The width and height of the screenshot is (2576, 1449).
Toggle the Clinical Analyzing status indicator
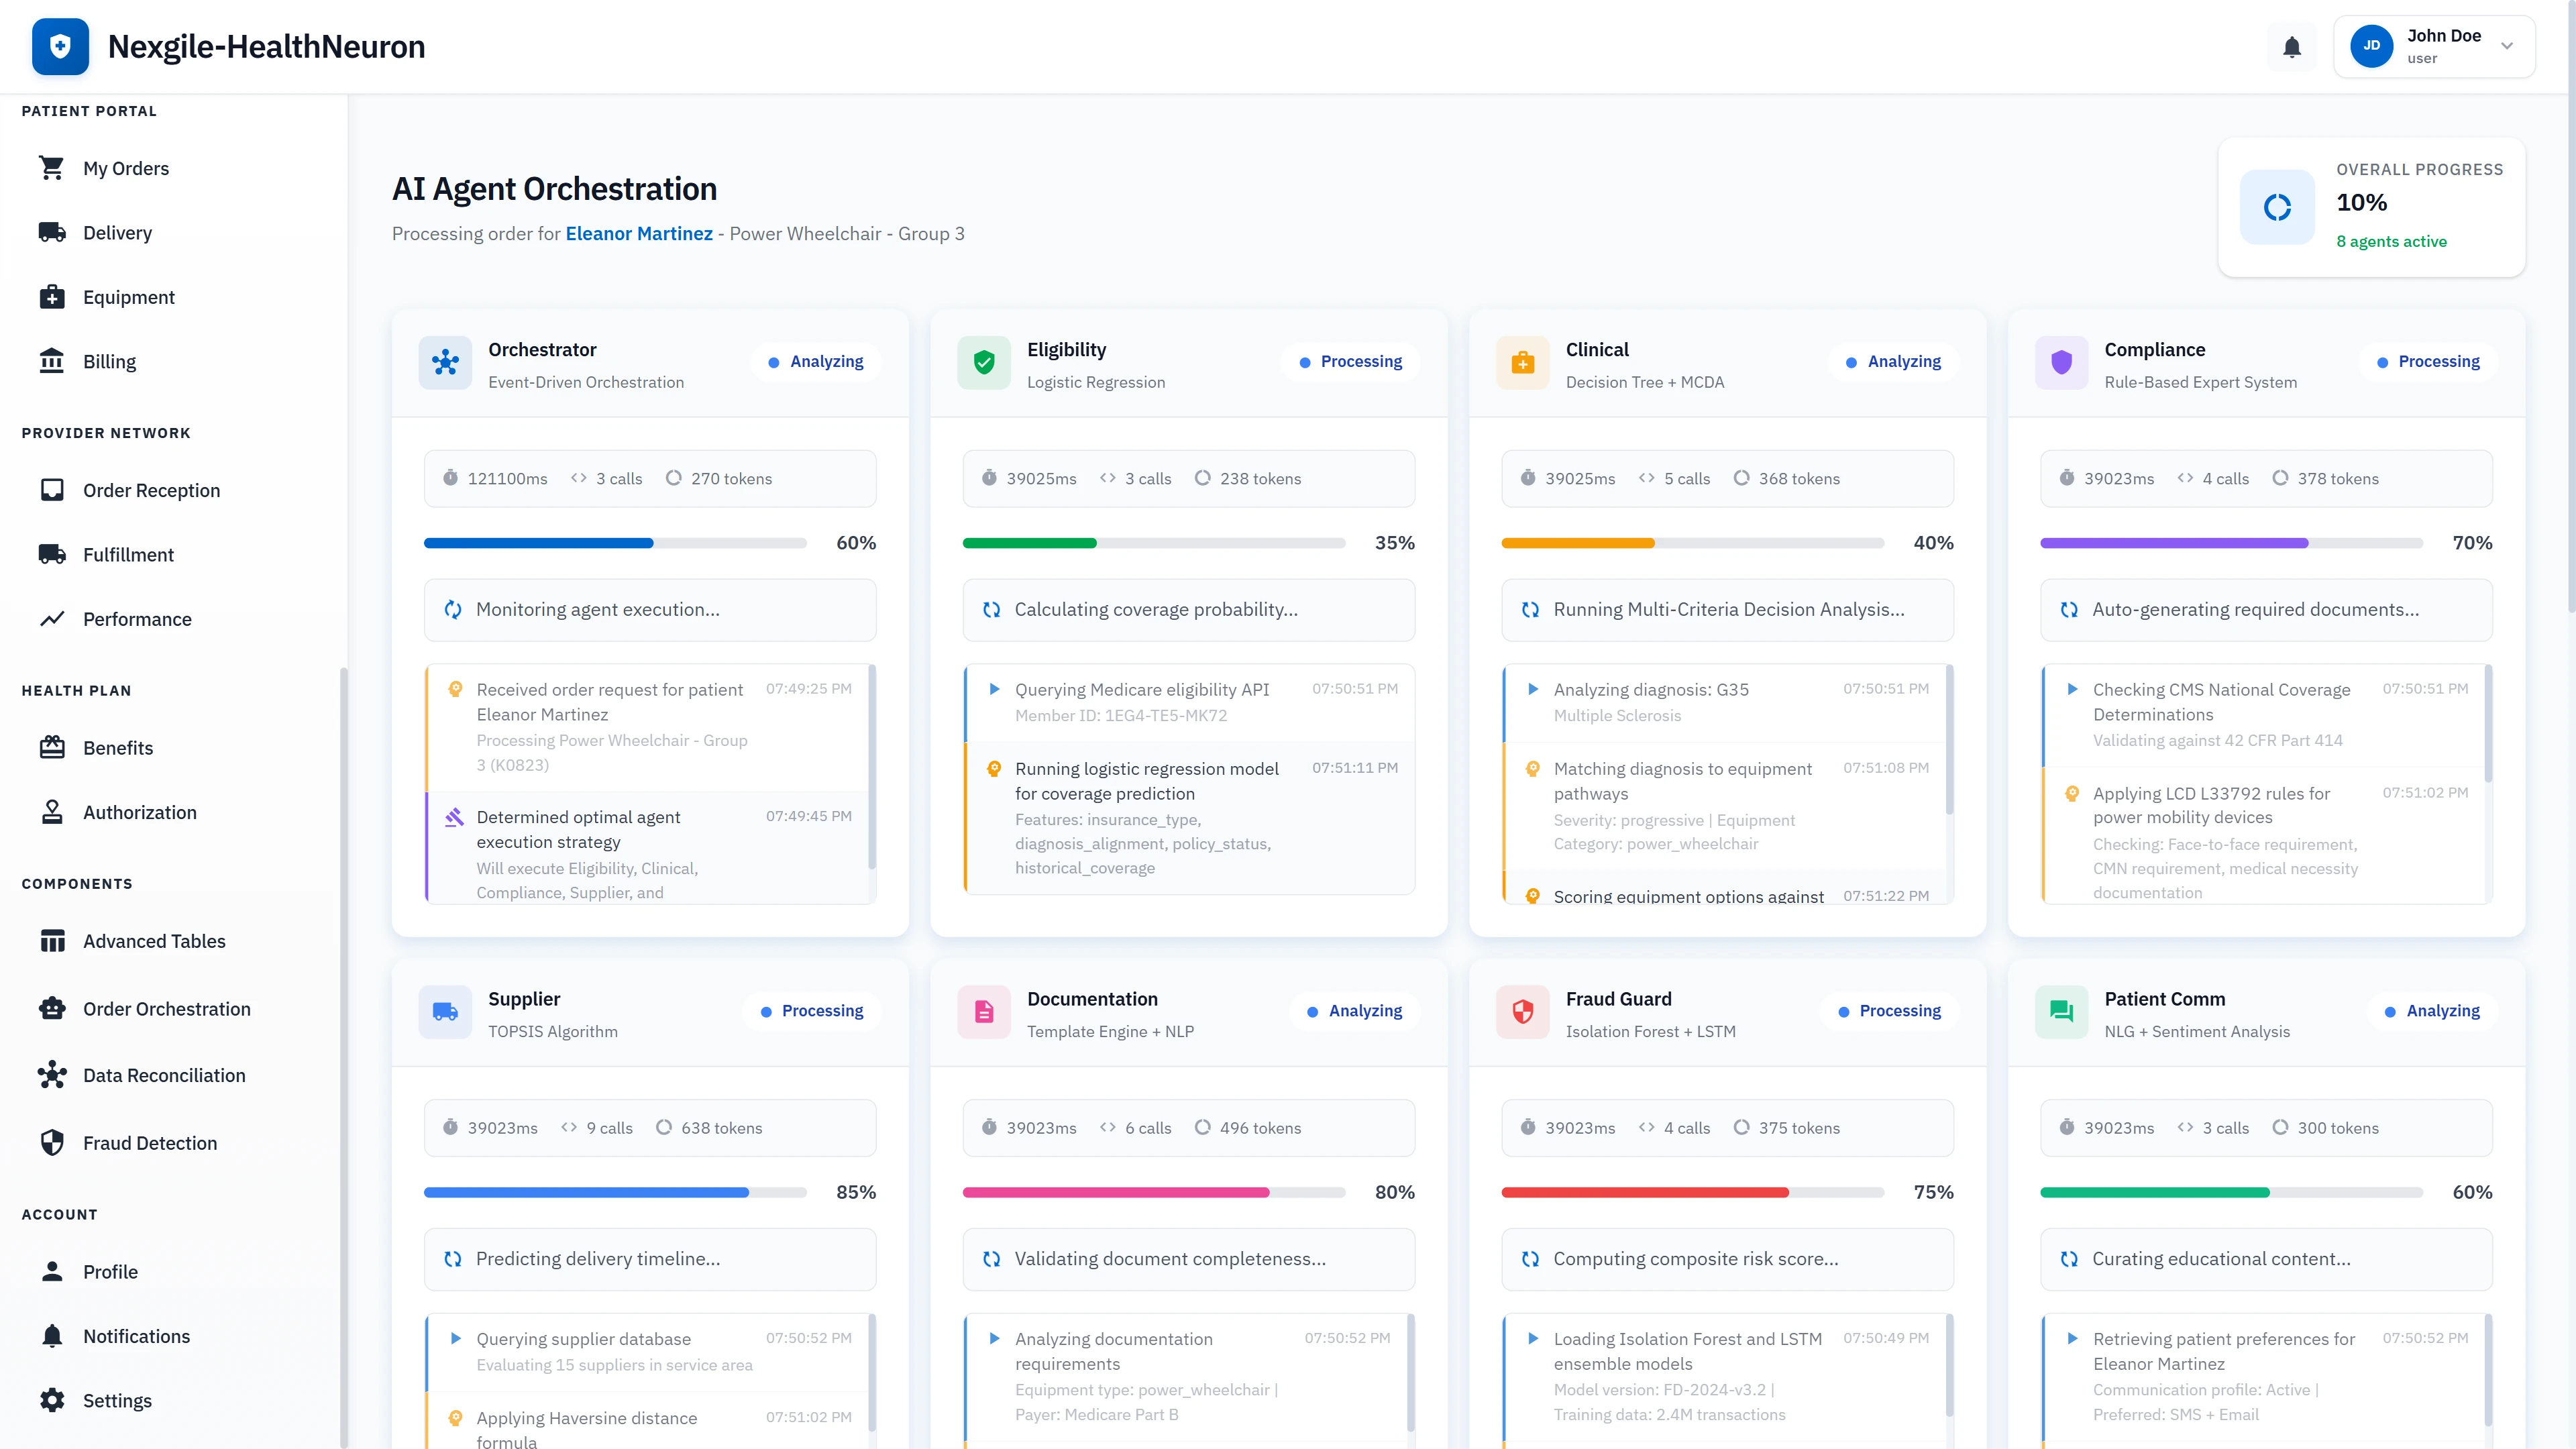tap(1892, 361)
